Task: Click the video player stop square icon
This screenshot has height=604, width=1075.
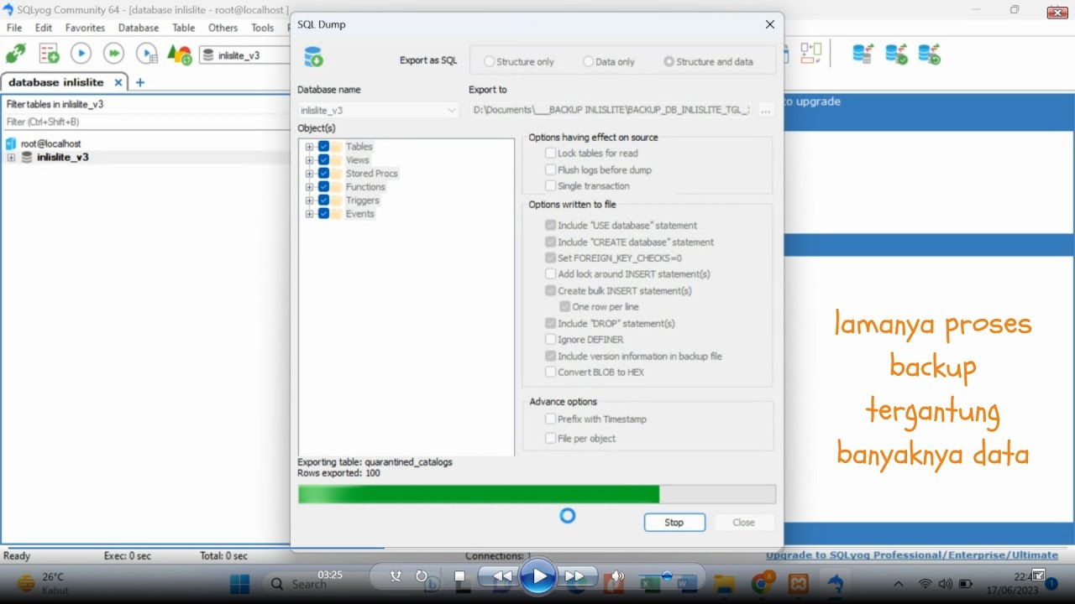Action: tap(459, 576)
